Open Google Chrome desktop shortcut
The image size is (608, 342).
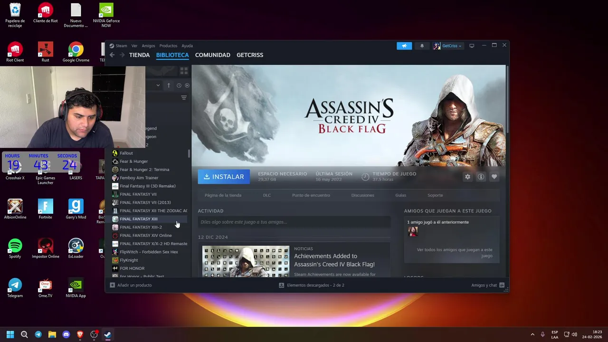click(76, 52)
